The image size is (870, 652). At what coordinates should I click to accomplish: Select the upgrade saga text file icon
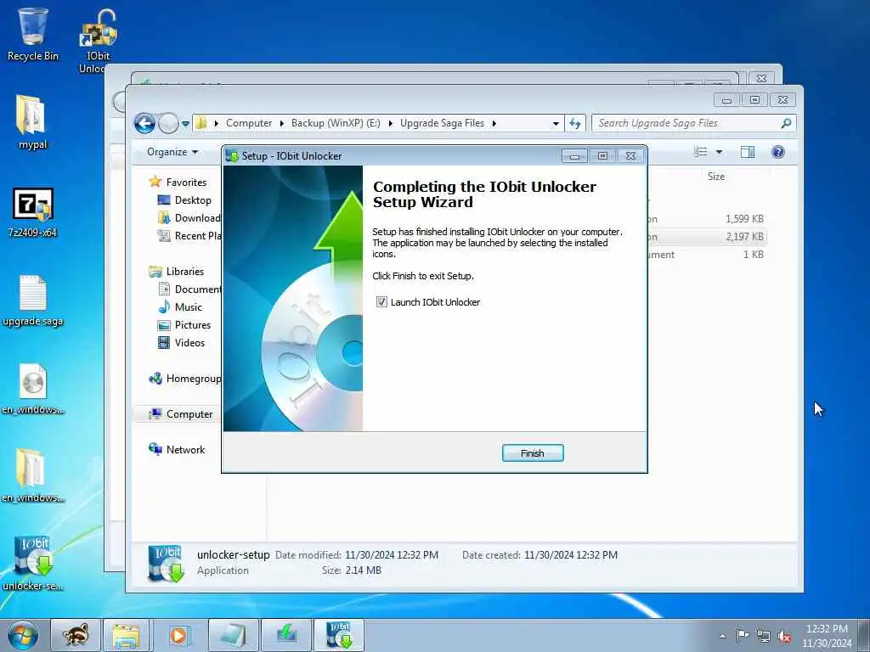(x=32, y=301)
